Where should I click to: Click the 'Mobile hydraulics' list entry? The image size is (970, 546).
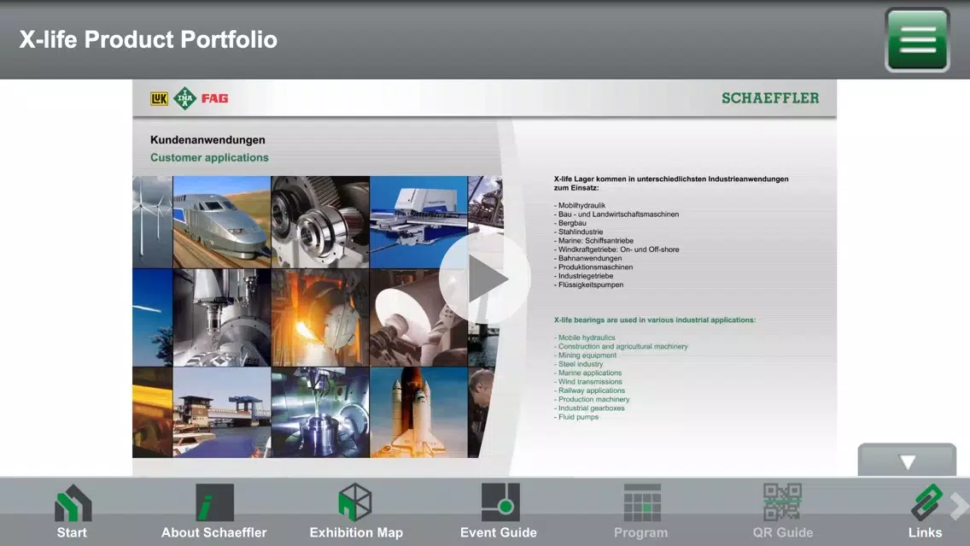coord(585,338)
